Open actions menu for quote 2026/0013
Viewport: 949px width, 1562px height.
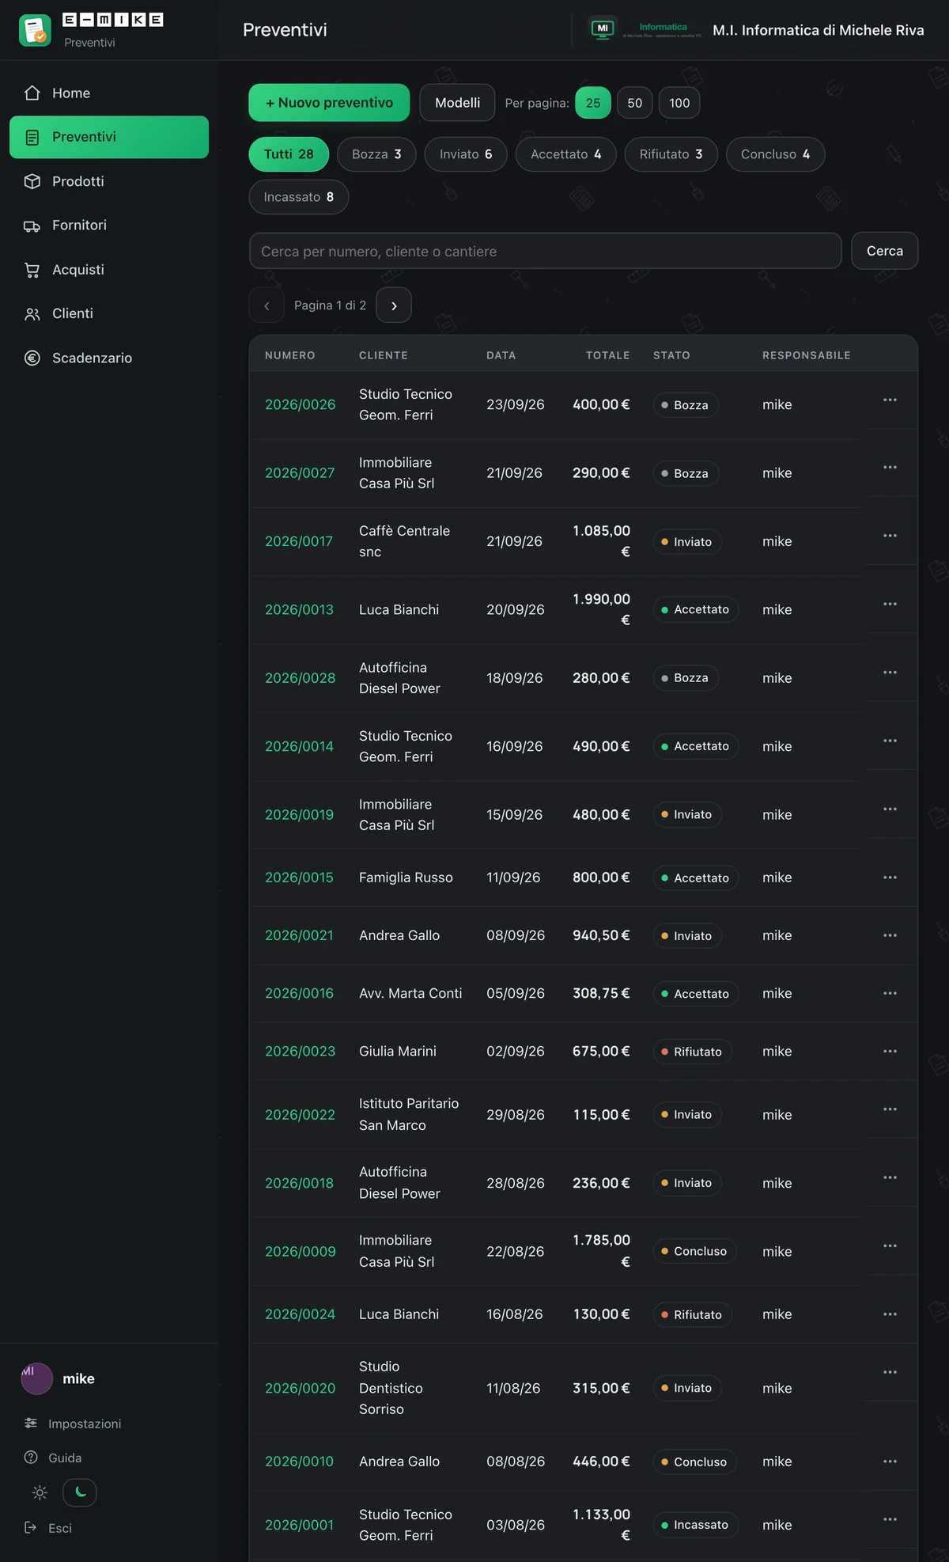coord(890,604)
